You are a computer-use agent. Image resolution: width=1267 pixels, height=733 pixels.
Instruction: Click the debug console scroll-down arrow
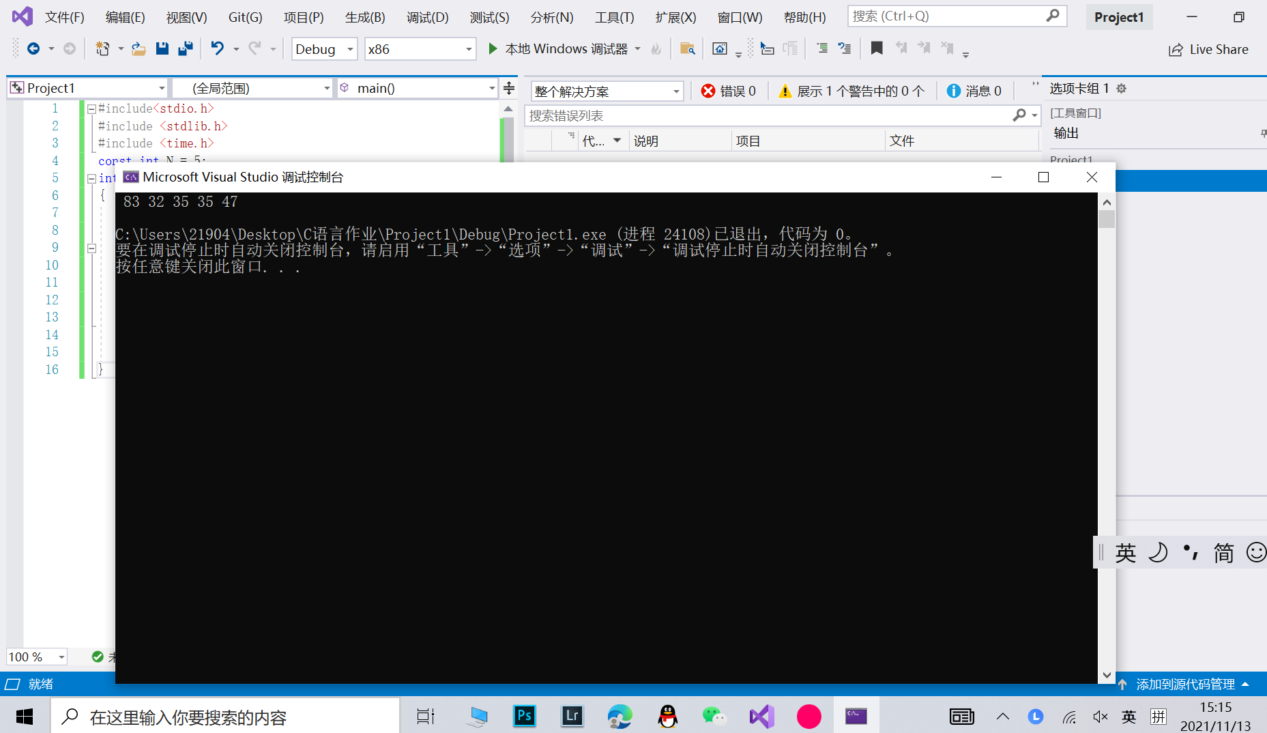click(1107, 675)
